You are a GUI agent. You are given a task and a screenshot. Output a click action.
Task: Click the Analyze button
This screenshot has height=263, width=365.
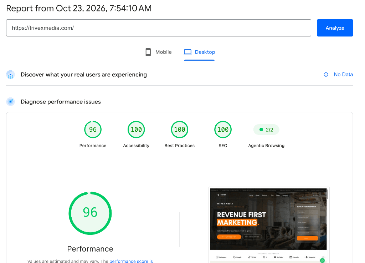[335, 28]
